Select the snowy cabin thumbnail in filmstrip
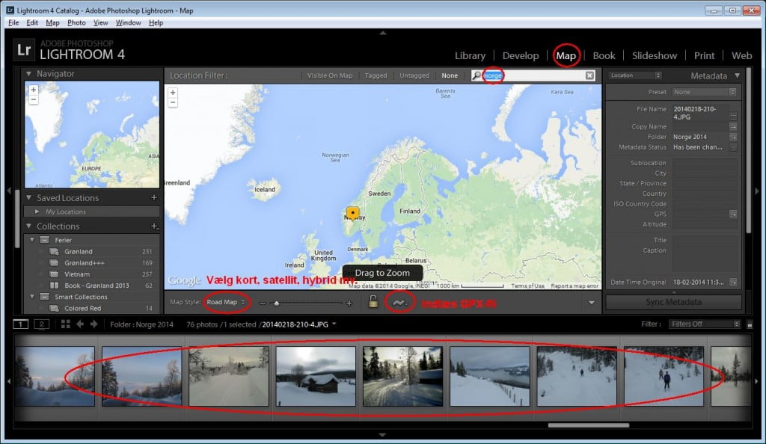The image size is (766, 444). [x=316, y=376]
